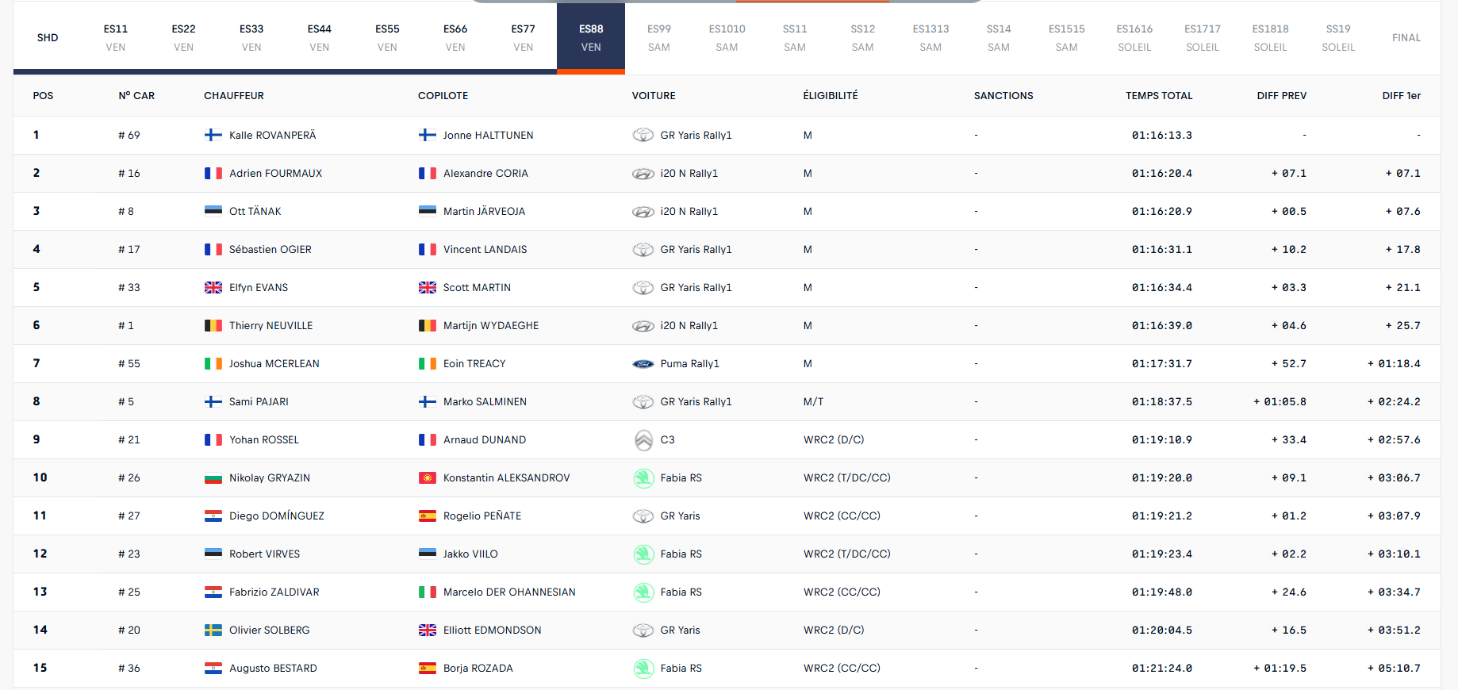The height and width of the screenshot is (690, 1458).
Task: Click Ford logo beside Puma Rally1
Action: click(x=643, y=363)
